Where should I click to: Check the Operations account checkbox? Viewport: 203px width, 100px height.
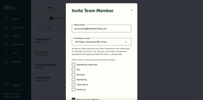73,84
